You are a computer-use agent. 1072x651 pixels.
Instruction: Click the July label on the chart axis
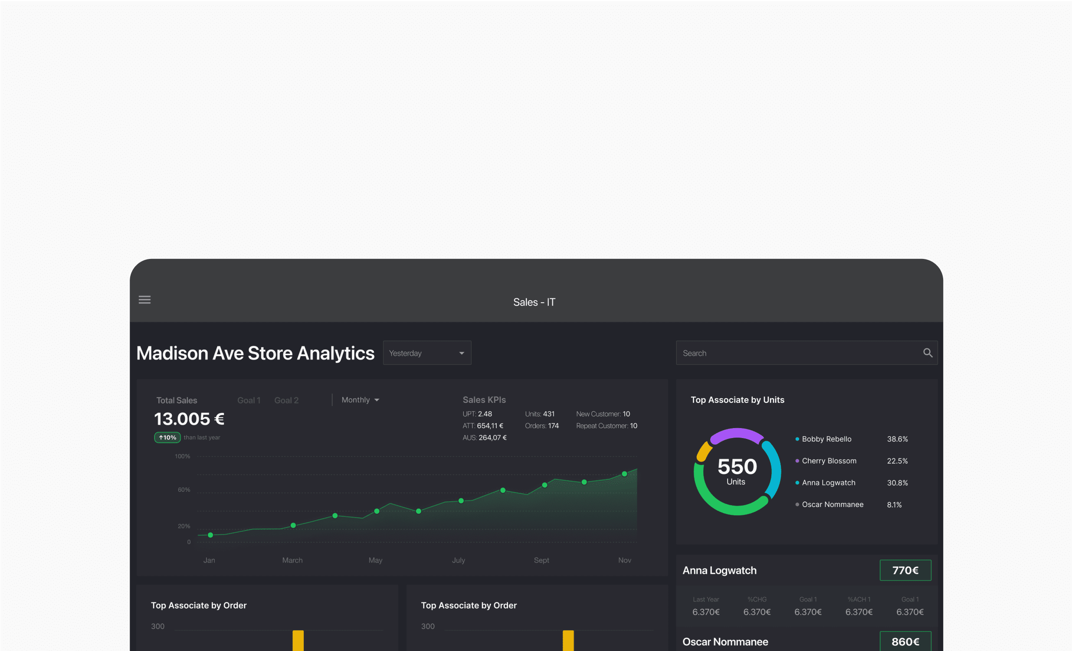point(458,560)
